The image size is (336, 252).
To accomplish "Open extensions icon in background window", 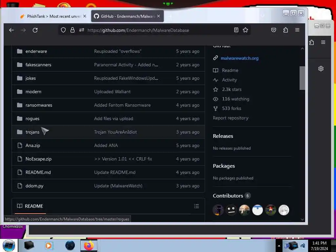I will 312,42.
